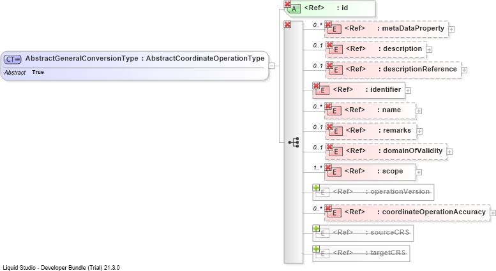The width and height of the screenshot is (496, 271).
Task: Click the red X on id attribute
Action: (287, 4)
